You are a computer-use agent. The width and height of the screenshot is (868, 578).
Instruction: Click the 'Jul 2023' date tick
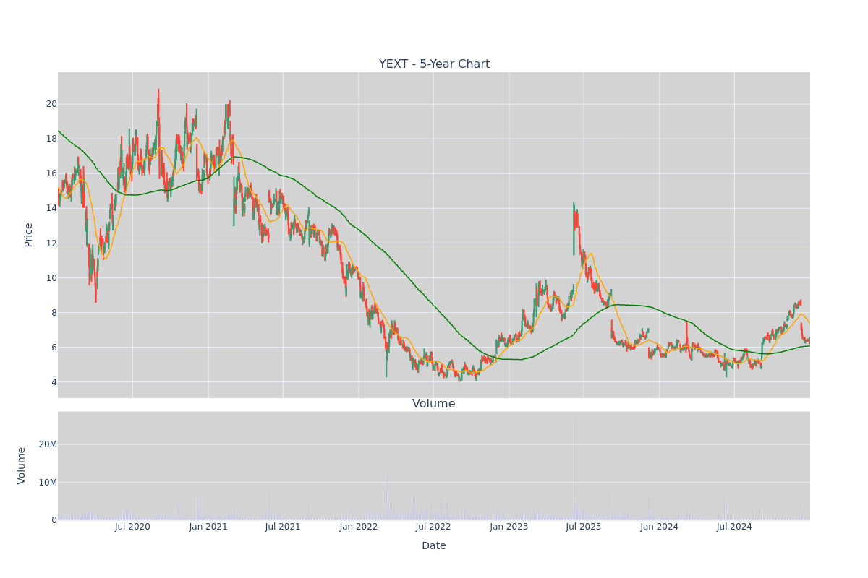tap(584, 527)
